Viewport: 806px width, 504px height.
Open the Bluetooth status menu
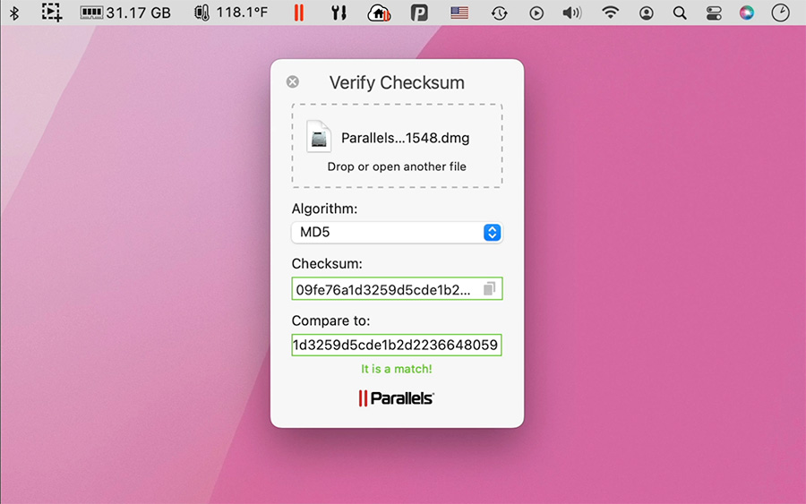coord(14,13)
